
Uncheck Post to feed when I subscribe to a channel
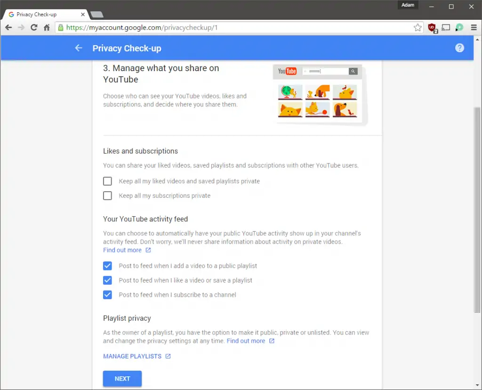point(107,295)
